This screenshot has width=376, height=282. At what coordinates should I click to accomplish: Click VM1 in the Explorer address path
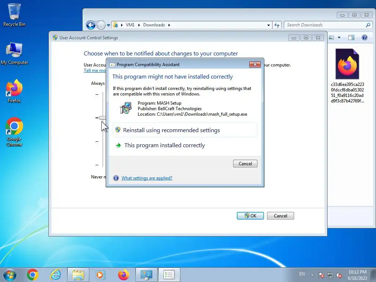tap(130, 25)
